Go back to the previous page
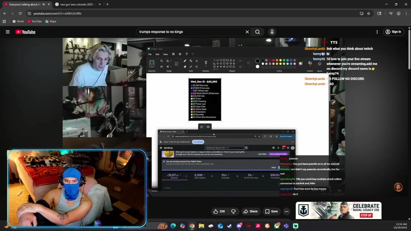 pos(4,13)
